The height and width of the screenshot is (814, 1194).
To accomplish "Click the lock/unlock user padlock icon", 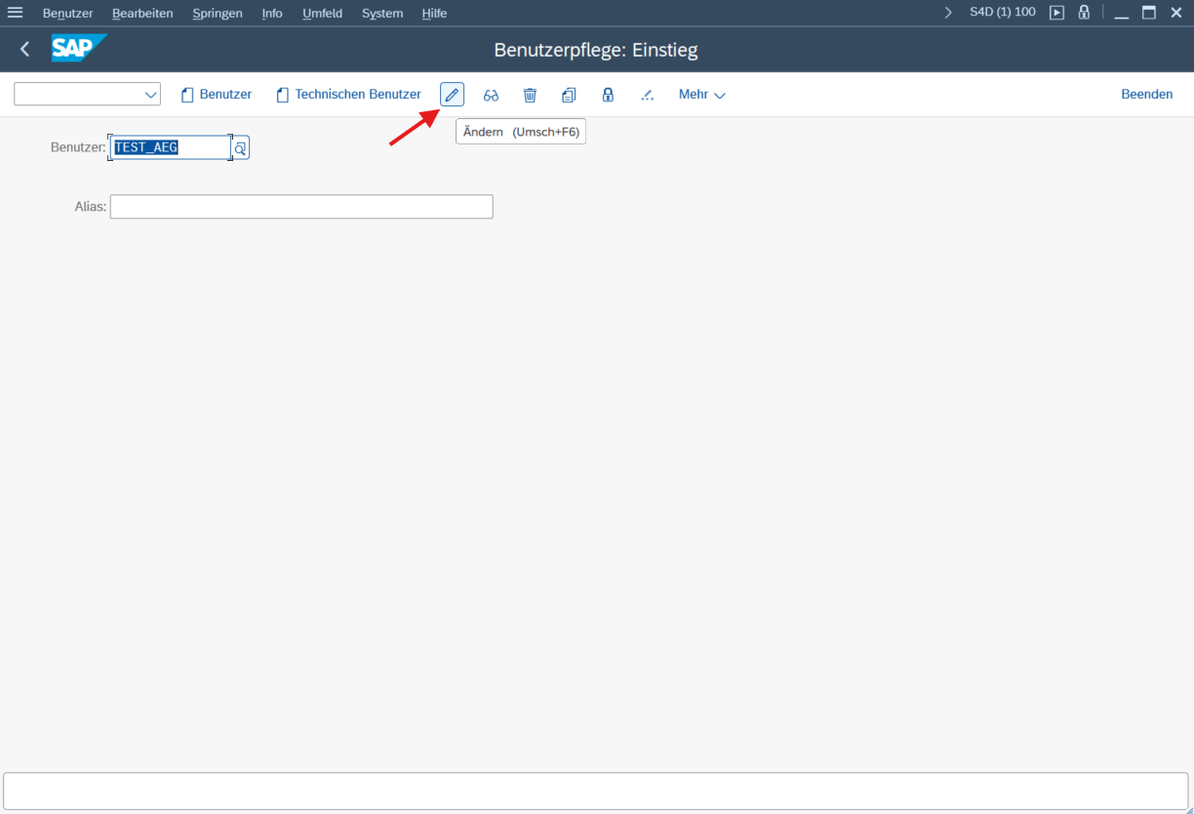I will (608, 95).
